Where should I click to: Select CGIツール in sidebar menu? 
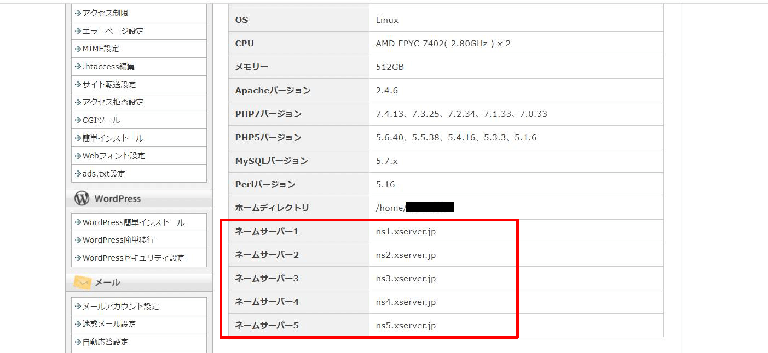[101, 120]
